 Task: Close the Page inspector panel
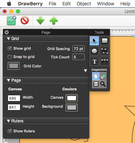click(7, 32)
